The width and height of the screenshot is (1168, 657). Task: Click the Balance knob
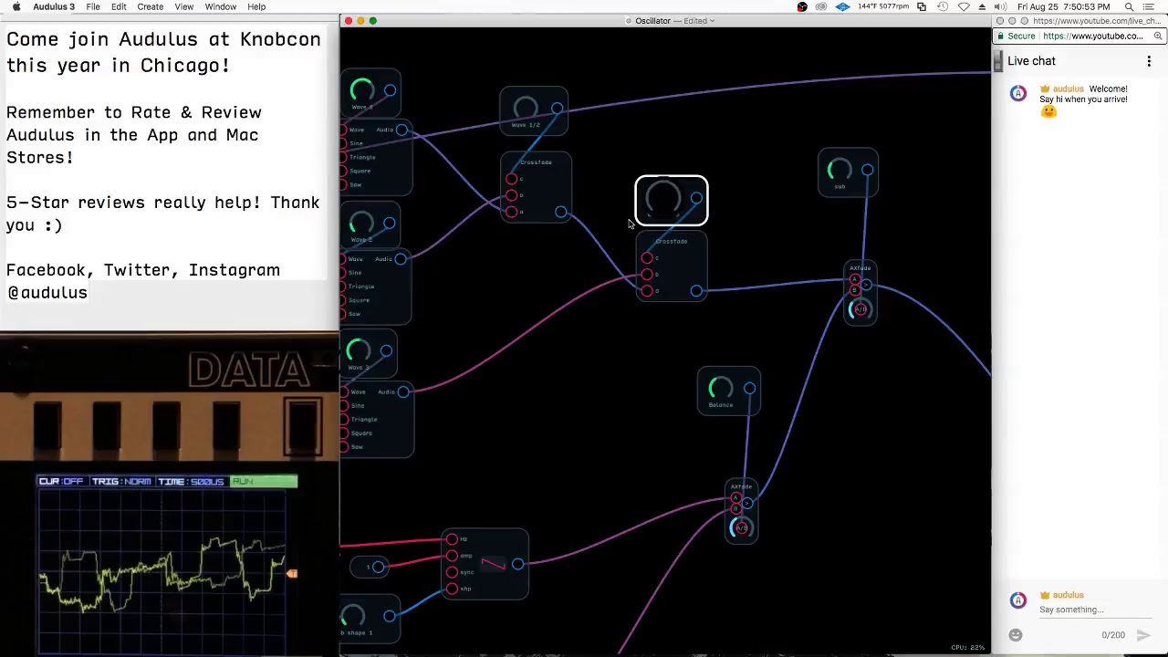(x=721, y=389)
